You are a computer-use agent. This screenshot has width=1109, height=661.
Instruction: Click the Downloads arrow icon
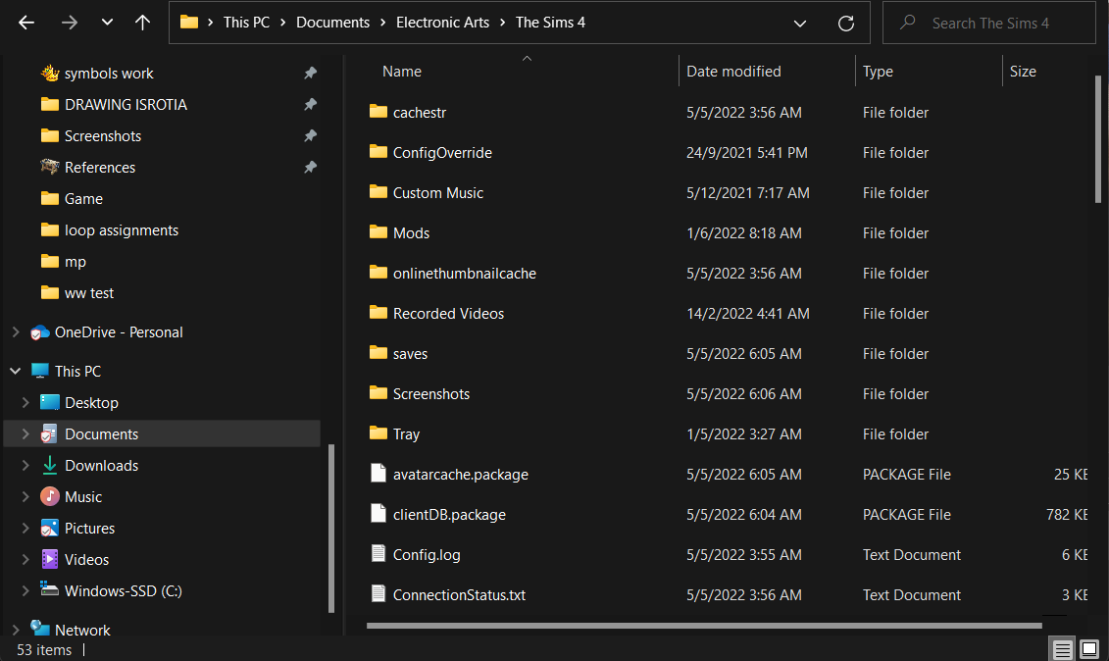pos(49,465)
